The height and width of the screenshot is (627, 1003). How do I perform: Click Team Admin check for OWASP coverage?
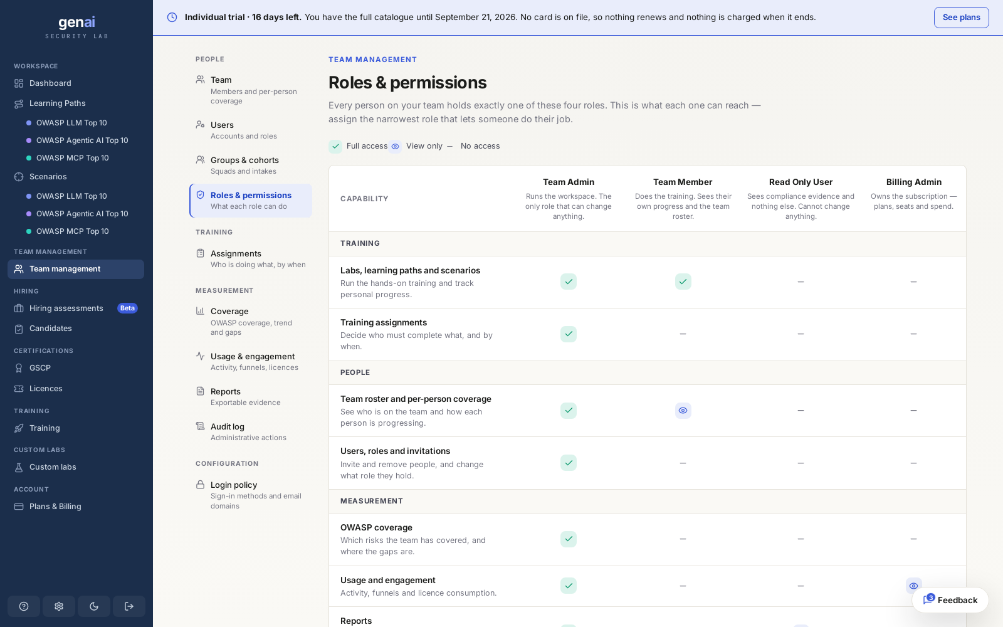(569, 539)
